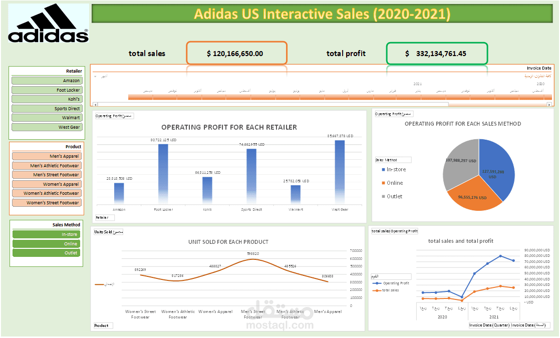Click 'OPERATING PROFIT FOR EACH RETAILER' chart title
Image resolution: width=560 pixels, height=338 pixels.
coord(229,127)
